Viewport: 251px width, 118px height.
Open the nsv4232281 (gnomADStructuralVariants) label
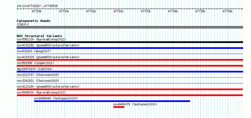pyautogui.click(x=48, y=45)
